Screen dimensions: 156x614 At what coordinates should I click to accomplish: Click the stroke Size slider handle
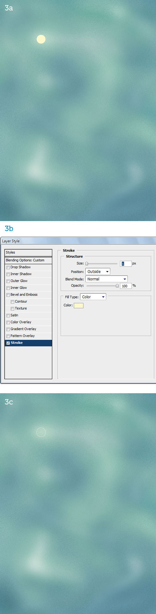[87, 264]
